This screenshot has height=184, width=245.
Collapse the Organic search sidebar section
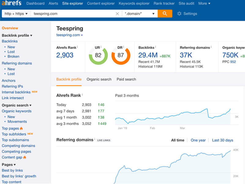[x=17, y=105]
